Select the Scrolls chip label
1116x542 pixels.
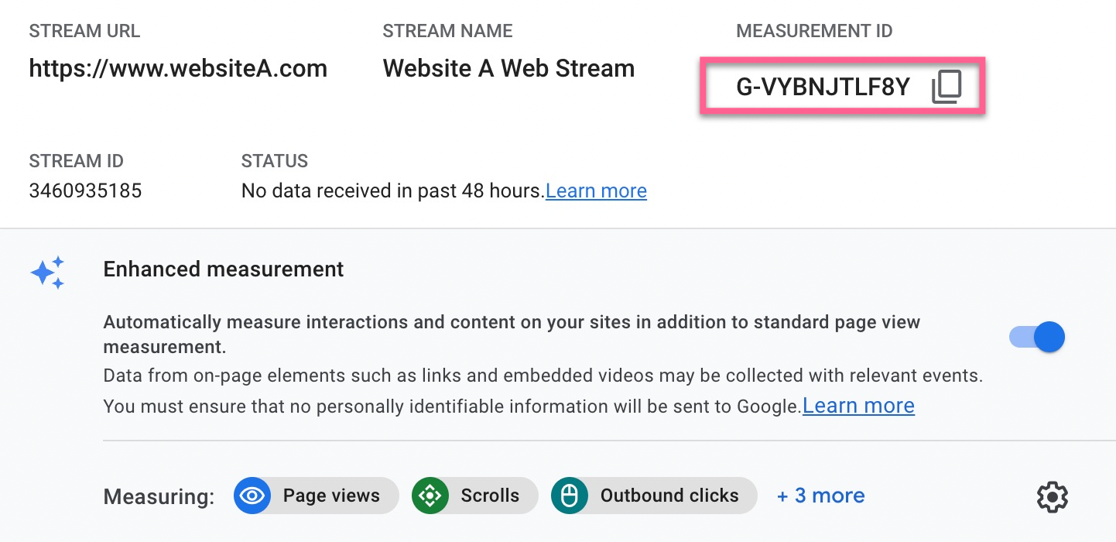(x=490, y=496)
